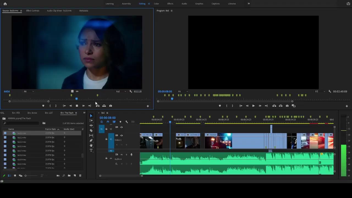Export frame from Source monitor camera icon

point(111,106)
